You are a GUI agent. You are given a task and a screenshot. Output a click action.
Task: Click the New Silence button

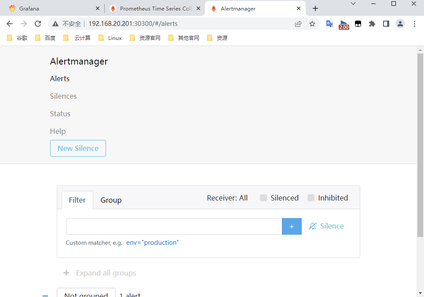coord(78,148)
